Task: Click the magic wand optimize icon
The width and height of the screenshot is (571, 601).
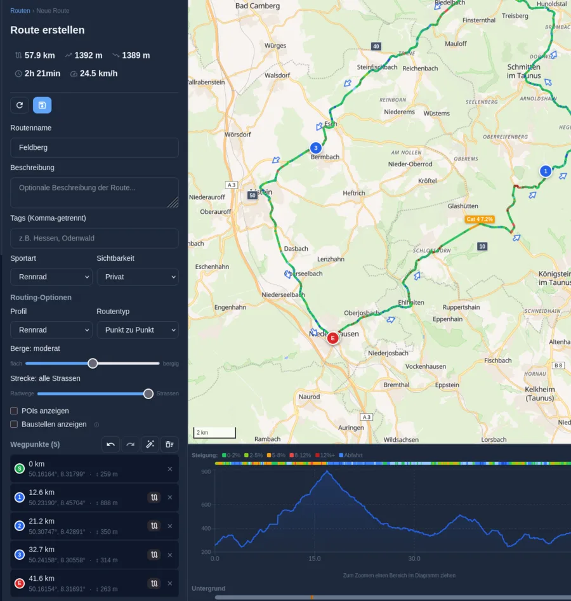Action: pyautogui.click(x=150, y=444)
